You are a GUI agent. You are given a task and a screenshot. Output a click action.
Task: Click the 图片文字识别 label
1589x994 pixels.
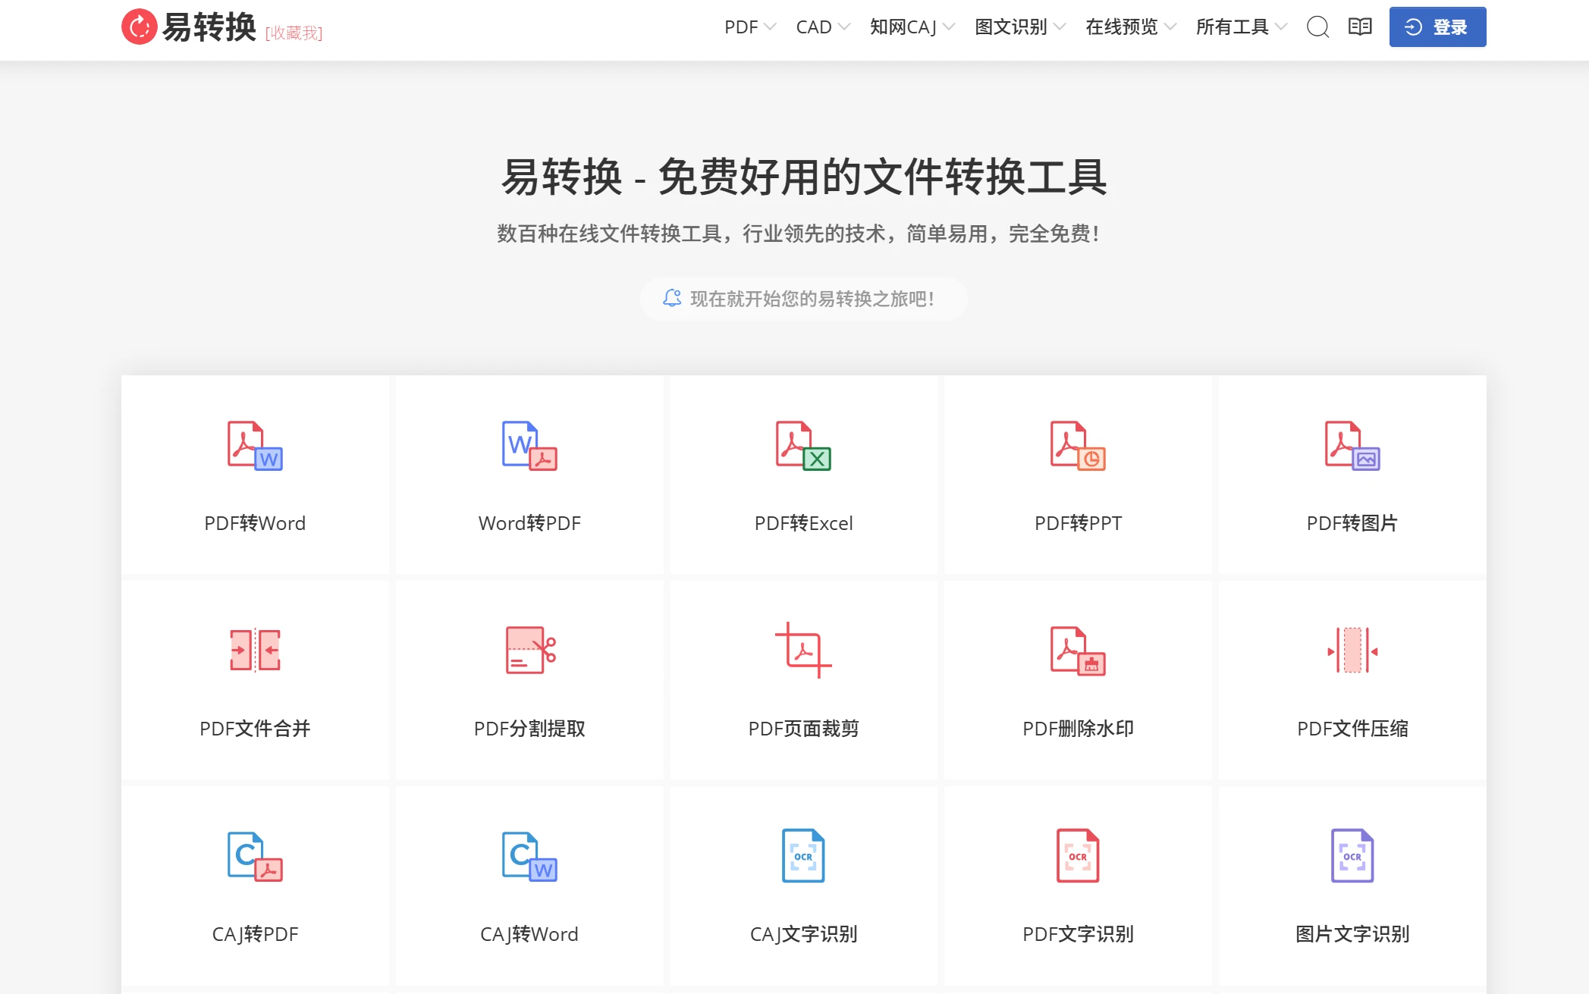1352,934
